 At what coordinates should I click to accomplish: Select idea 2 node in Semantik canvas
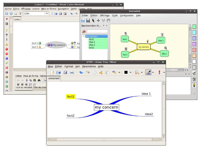click(161, 41)
